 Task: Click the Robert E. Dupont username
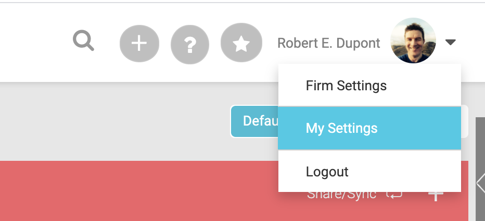click(x=328, y=43)
